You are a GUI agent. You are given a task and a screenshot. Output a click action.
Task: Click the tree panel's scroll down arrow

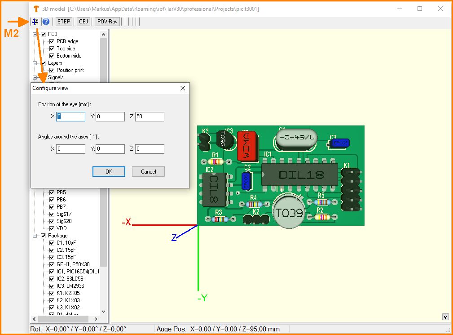pyautogui.click(x=104, y=311)
